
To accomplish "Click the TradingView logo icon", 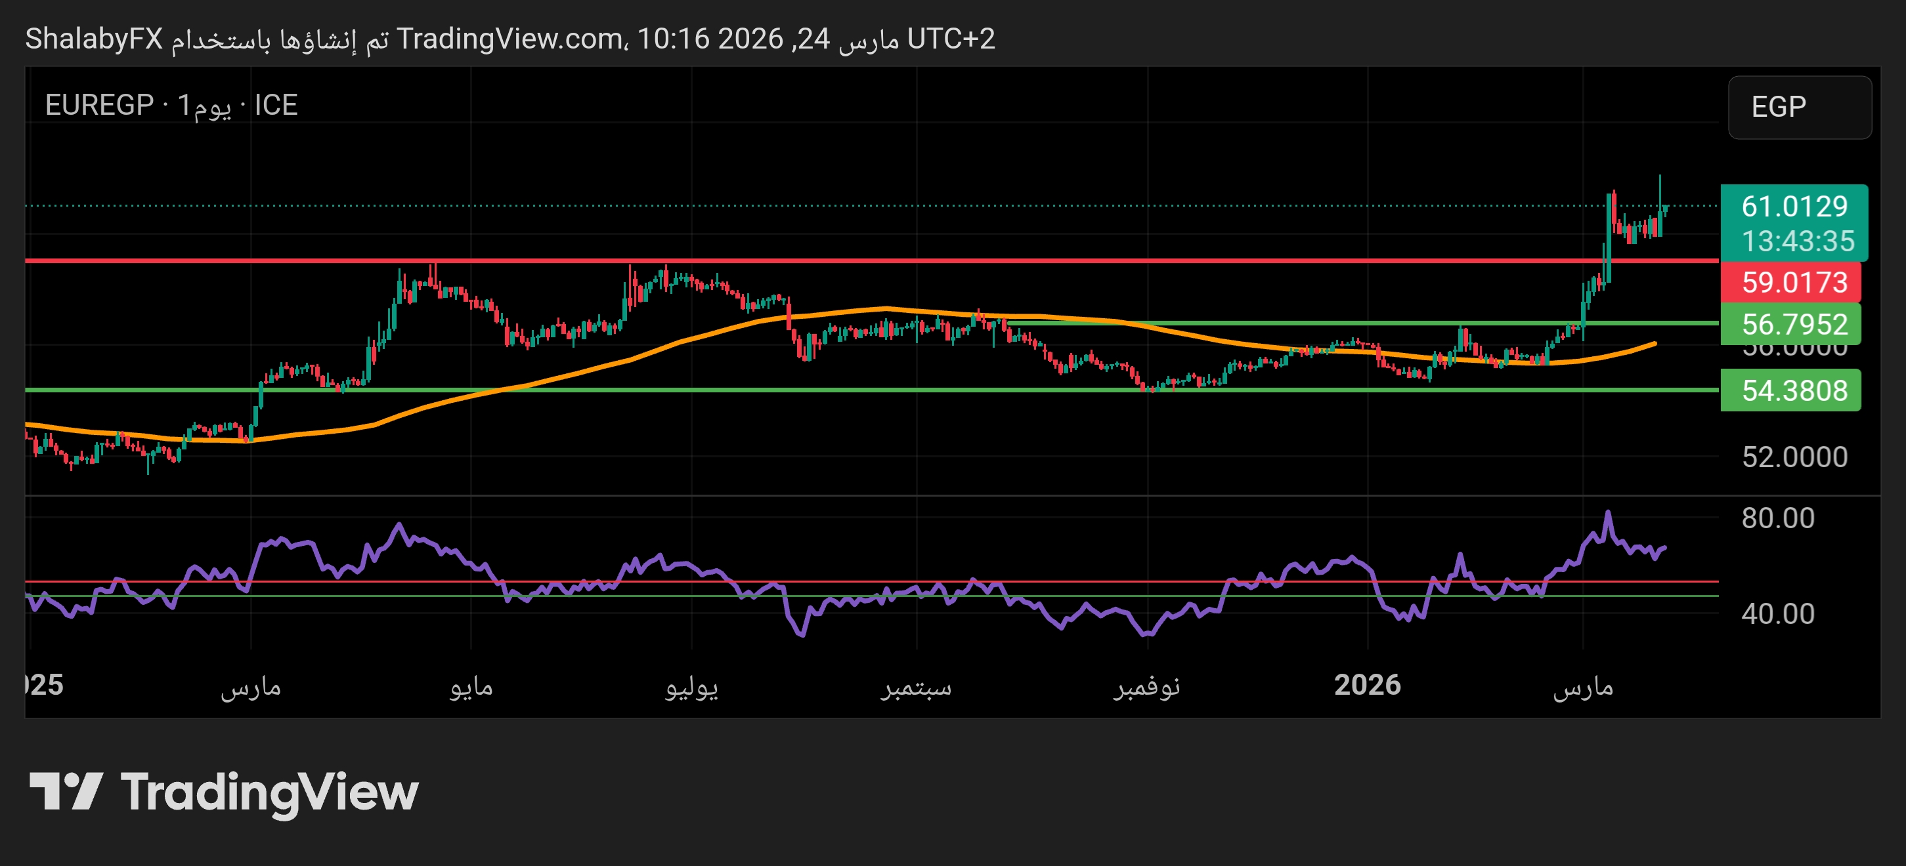I will coord(65,791).
